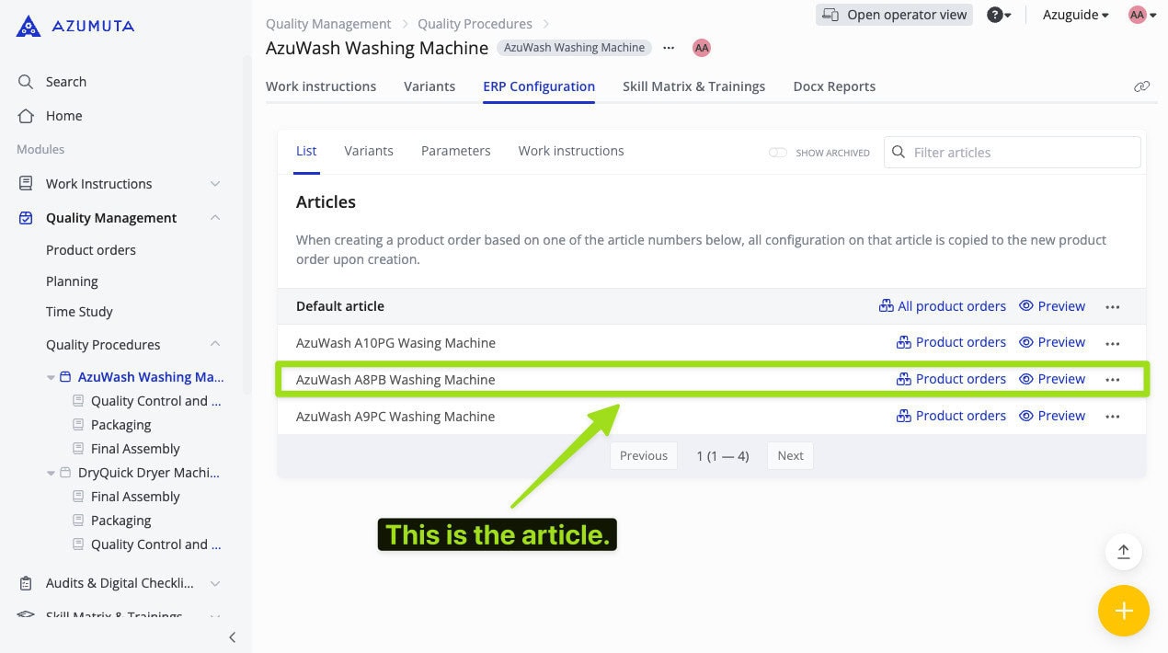The image size is (1168, 653).
Task: Collapse the sidebar with the arrow
Action: (232, 636)
